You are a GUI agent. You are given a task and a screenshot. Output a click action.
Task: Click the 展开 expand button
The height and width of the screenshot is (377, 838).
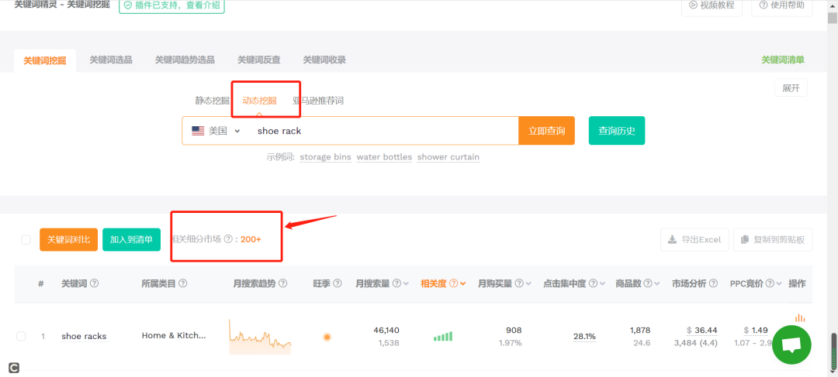pos(791,88)
